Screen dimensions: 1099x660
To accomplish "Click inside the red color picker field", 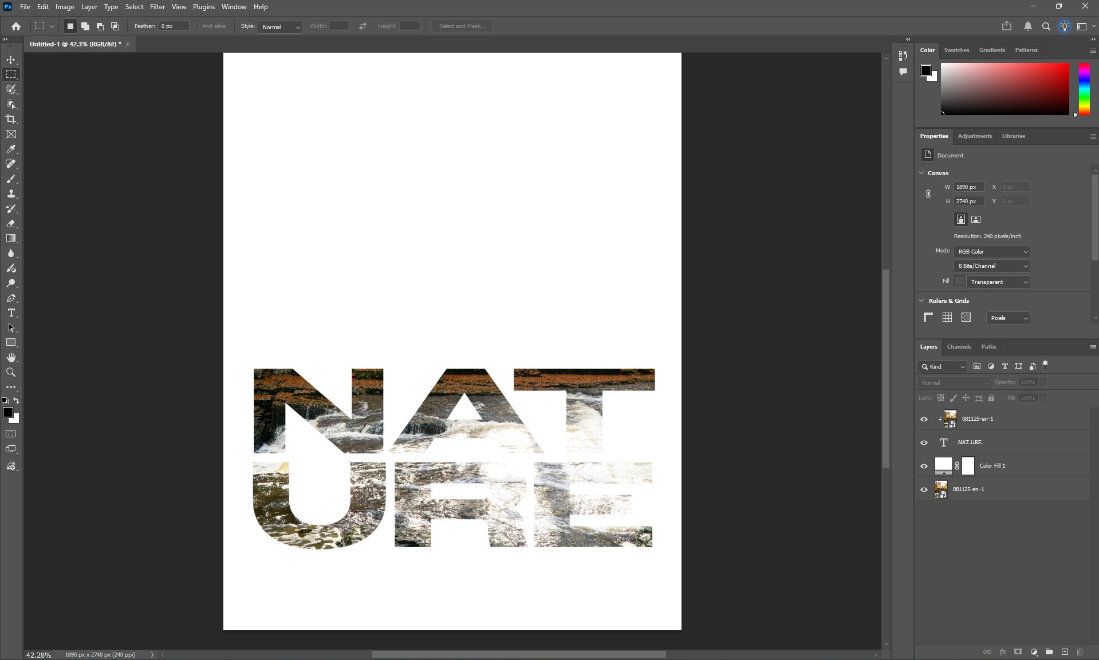I will (1005, 89).
